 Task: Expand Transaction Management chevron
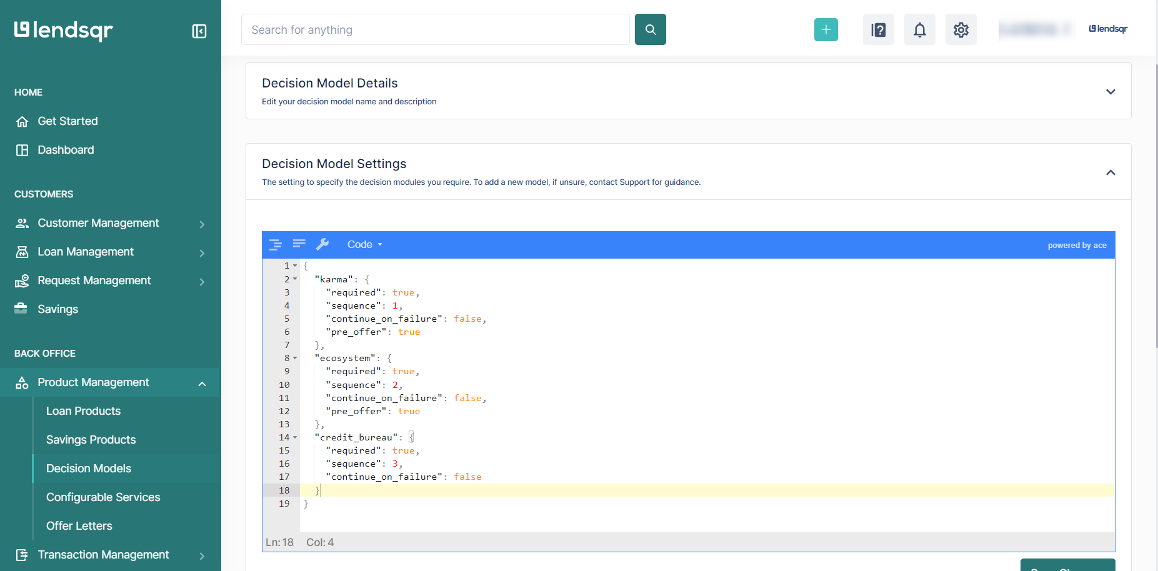(x=202, y=555)
